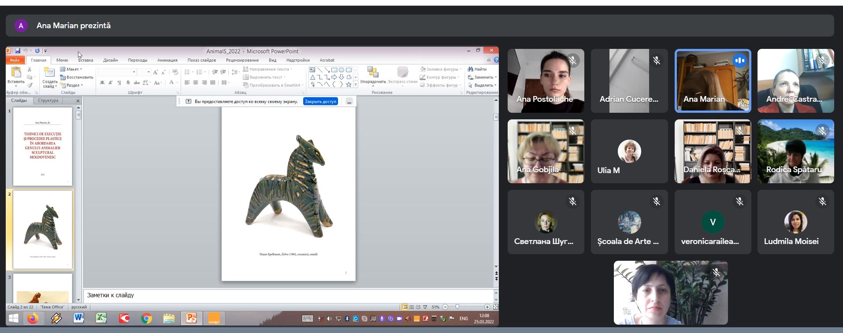Switch to the Структура outline tab
The height and width of the screenshot is (333, 843).
pyautogui.click(x=48, y=100)
